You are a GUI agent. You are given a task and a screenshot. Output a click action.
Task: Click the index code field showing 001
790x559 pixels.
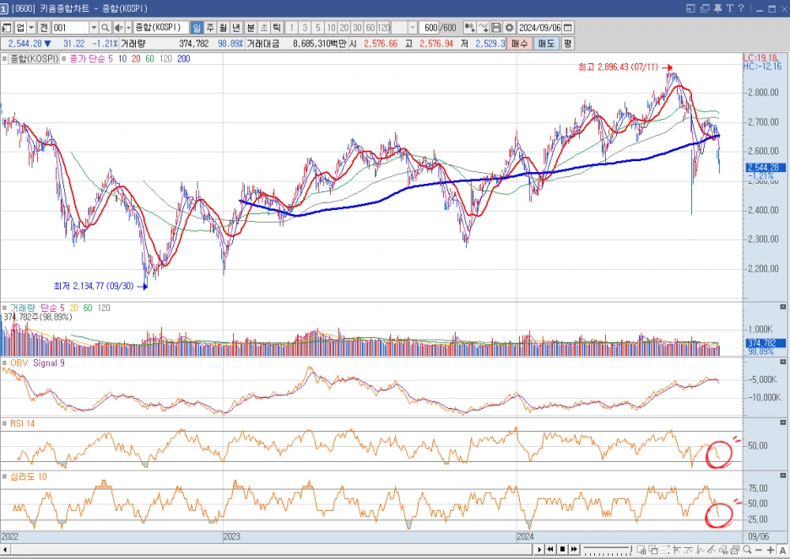click(71, 28)
